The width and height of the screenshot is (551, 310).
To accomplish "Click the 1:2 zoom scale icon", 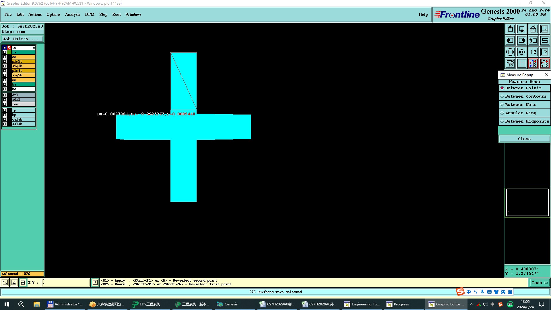I will click(533, 52).
